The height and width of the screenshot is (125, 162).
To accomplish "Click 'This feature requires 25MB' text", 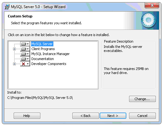I will [x=126, y=71].
